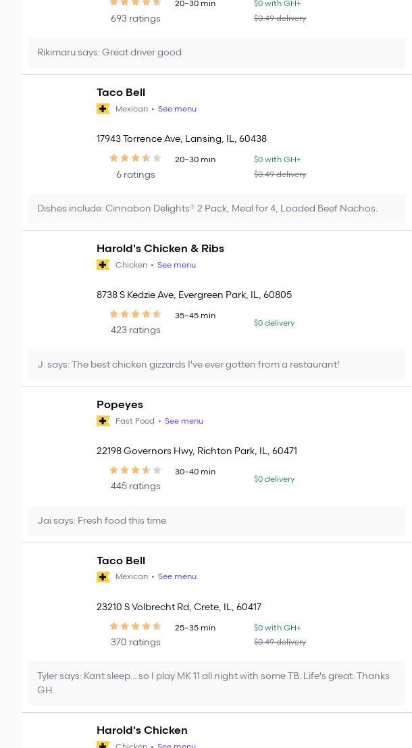The width and height of the screenshot is (412, 748).
Task: Click star rating above 370 ratings
Action: tap(135, 626)
